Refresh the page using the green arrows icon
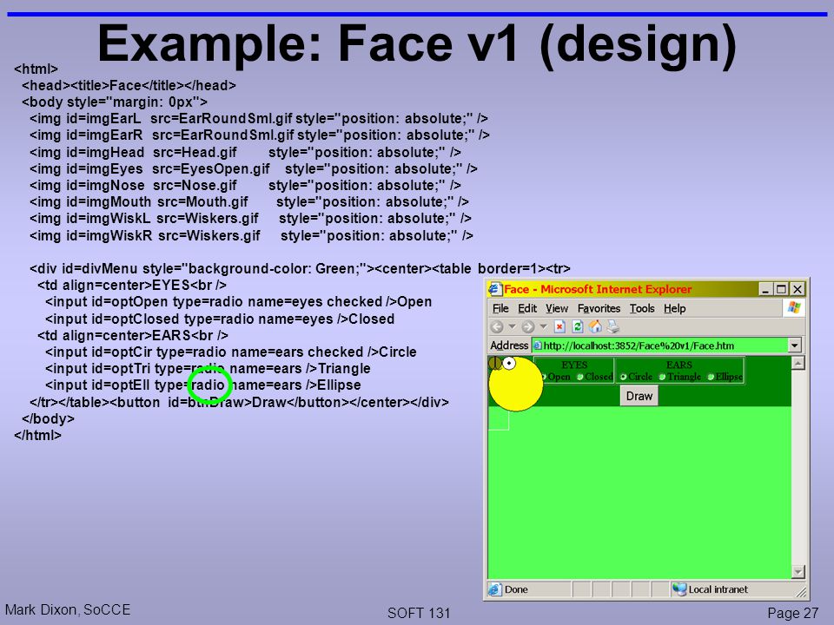This screenshot has width=834, height=625. (x=578, y=326)
